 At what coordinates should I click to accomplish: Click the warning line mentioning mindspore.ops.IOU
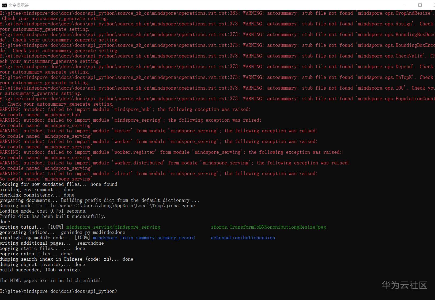pos(217,88)
